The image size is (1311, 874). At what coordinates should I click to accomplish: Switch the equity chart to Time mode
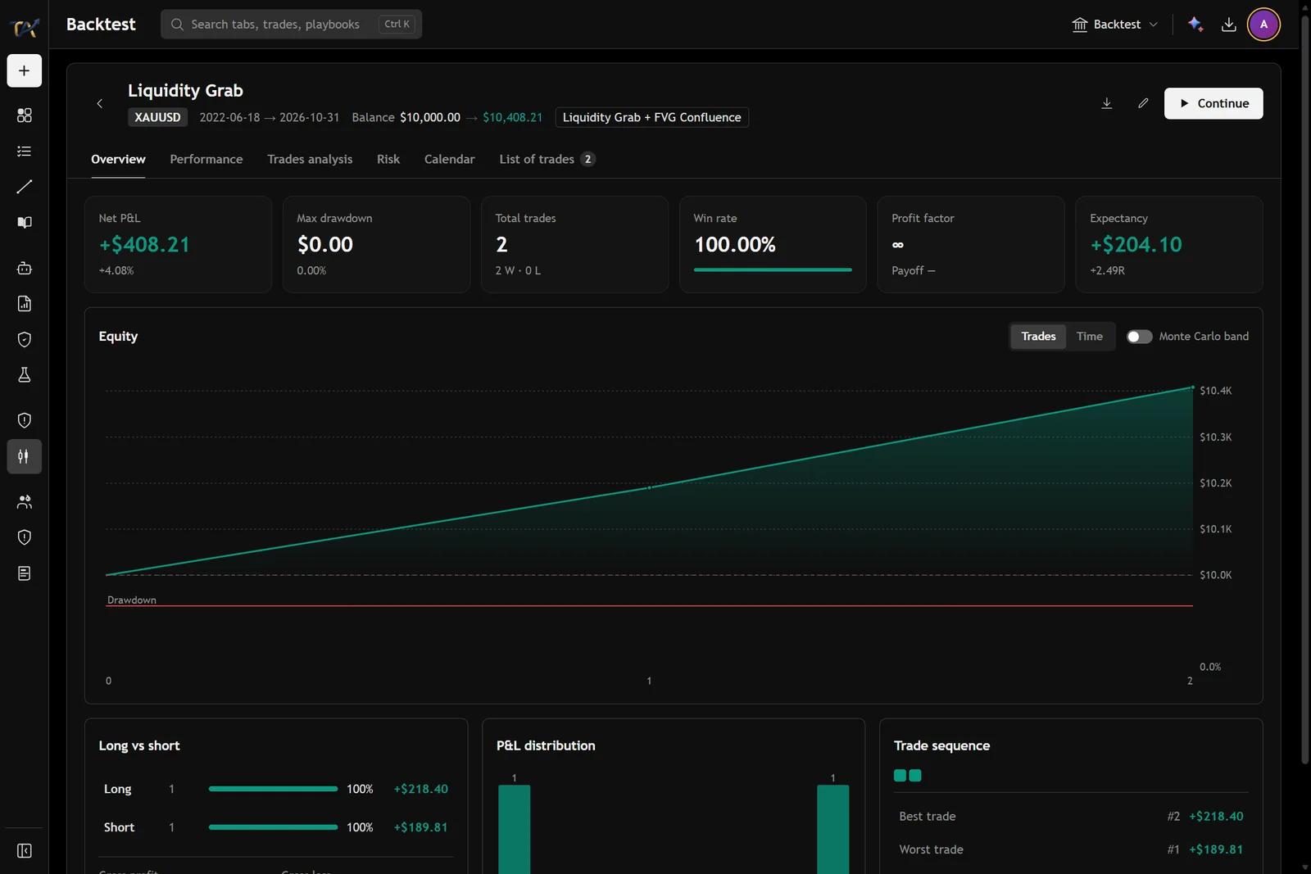tap(1089, 337)
